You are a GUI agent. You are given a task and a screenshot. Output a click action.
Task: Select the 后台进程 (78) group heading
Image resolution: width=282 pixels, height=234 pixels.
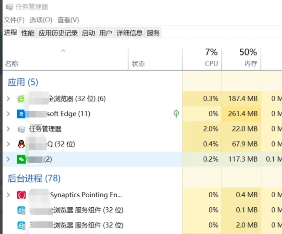[34, 178]
